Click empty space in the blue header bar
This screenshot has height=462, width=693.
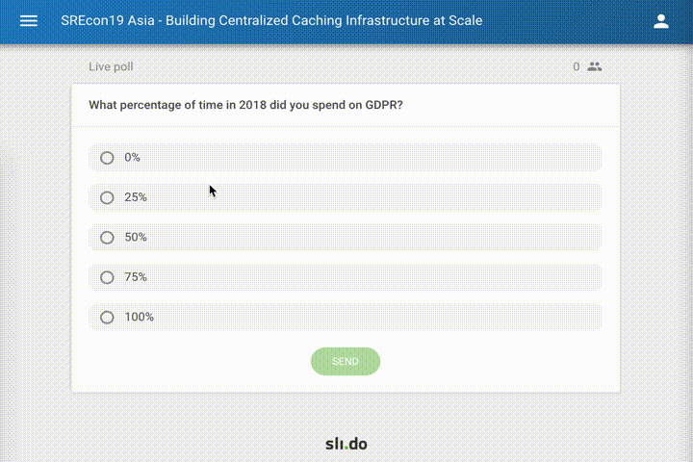[568, 20]
